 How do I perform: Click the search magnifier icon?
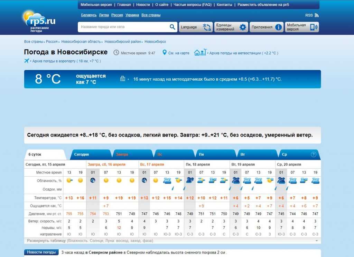pyautogui.click(x=173, y=27)
